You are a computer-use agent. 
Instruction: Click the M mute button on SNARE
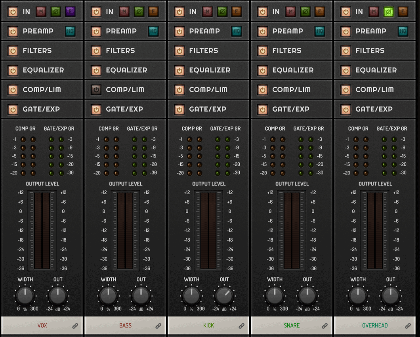pyautogui.click(x=290, y=12)
